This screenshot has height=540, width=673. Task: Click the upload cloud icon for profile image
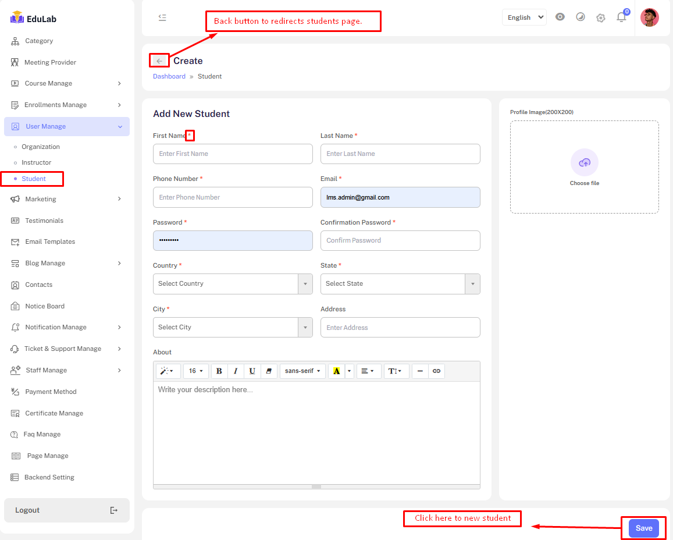(x=584, y=162)
